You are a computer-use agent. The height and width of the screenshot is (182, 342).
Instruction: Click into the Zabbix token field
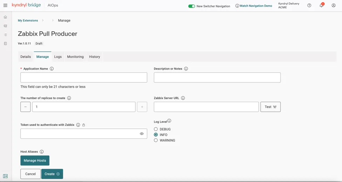pos(84,134)
